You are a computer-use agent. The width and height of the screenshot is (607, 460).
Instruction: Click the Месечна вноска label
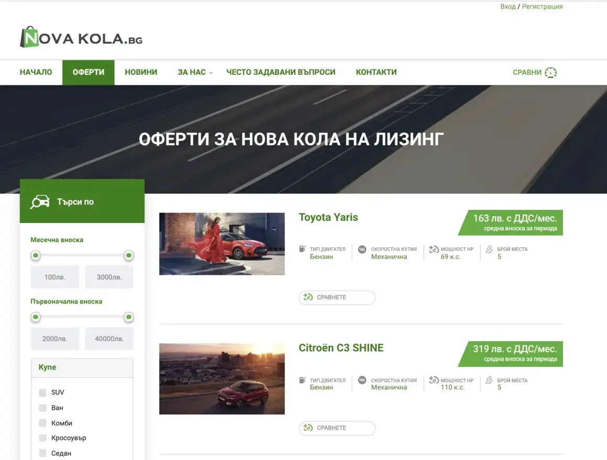click(x=57, y=240)
